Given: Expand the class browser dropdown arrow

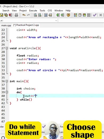Looking at the screenshot, I should (56, 21).
